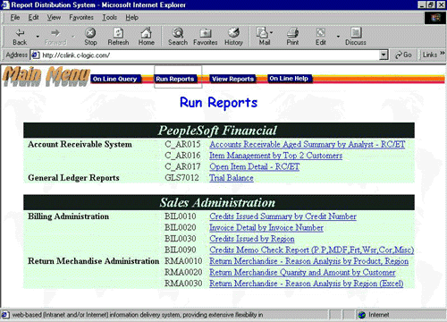Select the BIL0010 report code
Image resolution: width=447 pixels, height=322 pixels.
[181, 216]
